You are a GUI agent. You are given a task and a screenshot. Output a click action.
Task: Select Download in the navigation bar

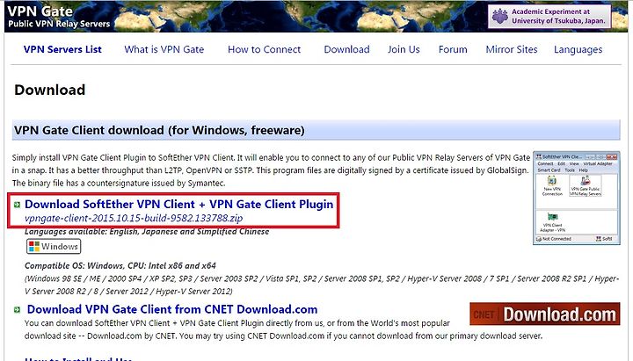click(x=346, y=49)
